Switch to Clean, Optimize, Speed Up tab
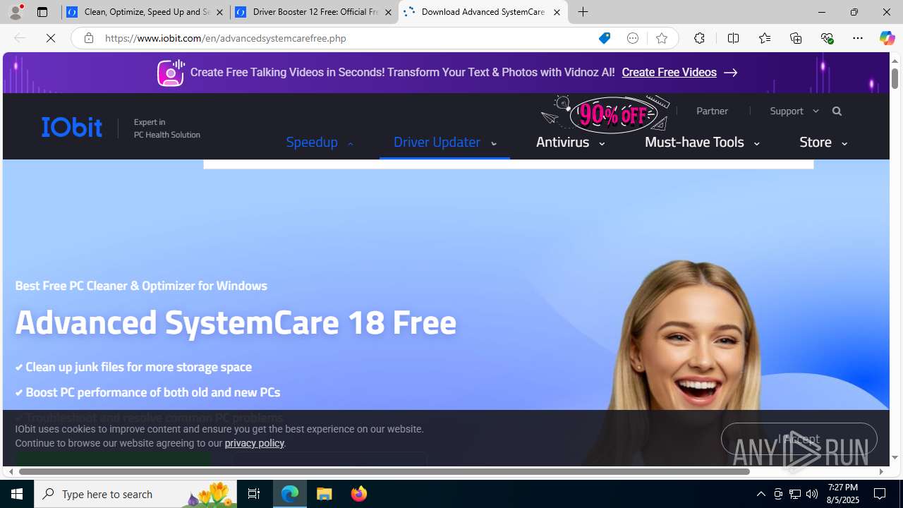903x508 pixels. (146, 12)
